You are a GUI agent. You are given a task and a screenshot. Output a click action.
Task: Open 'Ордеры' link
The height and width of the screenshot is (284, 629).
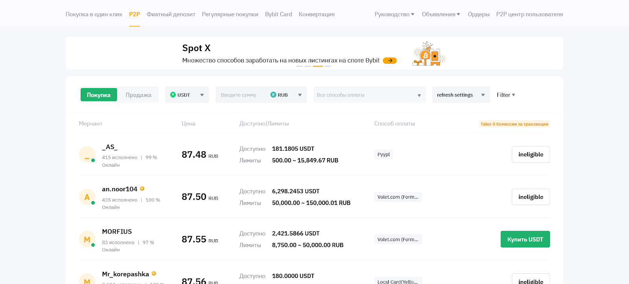[478, 14]
